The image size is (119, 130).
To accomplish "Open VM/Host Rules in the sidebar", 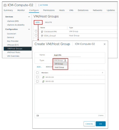I will click(14, 52).
